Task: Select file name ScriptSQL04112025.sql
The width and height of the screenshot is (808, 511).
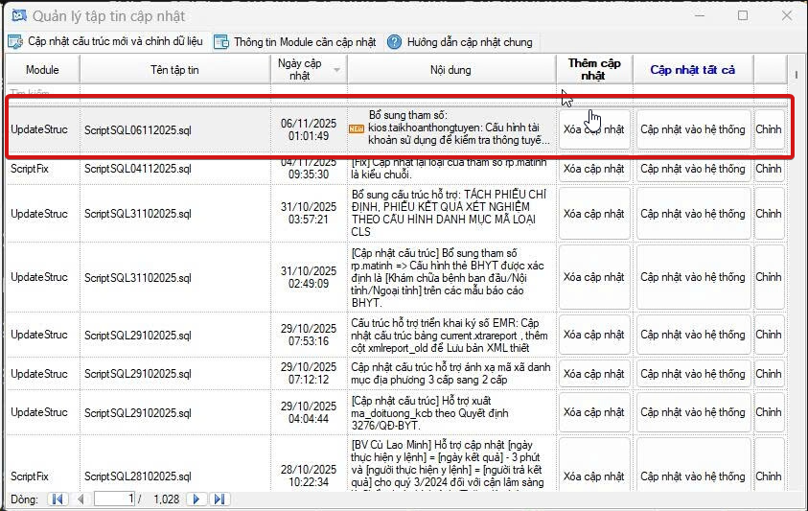Action: [138, 169]
